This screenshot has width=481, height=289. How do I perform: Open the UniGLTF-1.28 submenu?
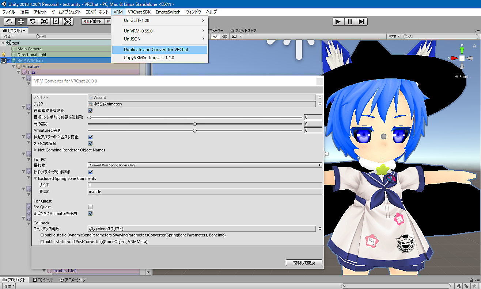160,20
